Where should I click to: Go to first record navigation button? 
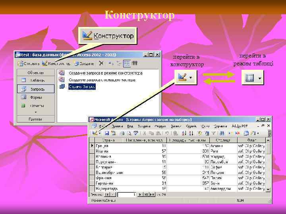click(x=107, y=195)
